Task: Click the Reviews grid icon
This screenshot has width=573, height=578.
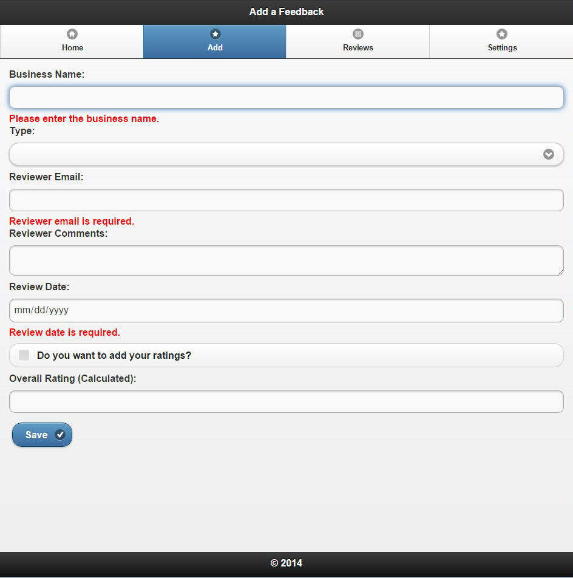Action: coord(358,34)
